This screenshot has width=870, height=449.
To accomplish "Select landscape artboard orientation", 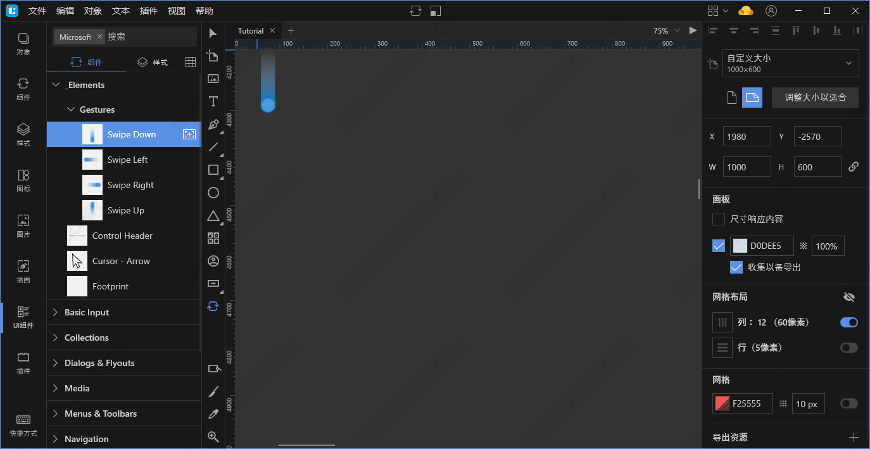I will pos(752,98).
